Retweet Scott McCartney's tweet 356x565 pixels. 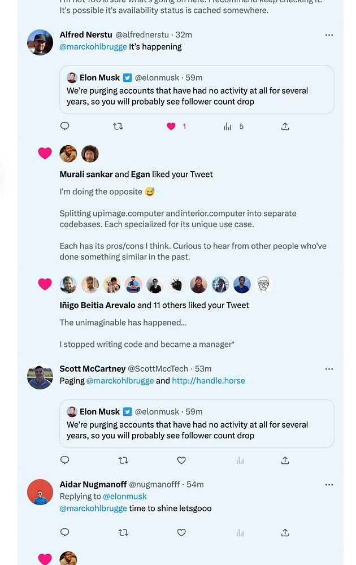pos(123,460)
